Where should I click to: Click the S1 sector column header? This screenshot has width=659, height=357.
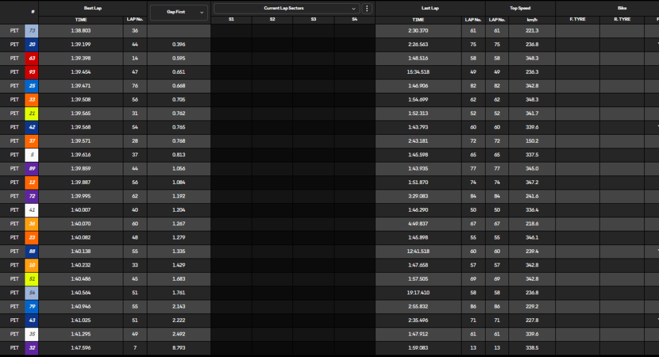(x=231, y=20)
